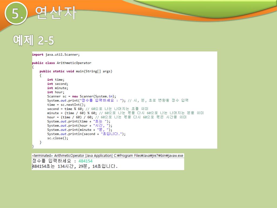The image size is (277, 208).
Task: Click the console header '<terminated> ArithmeticOperator'
Action: coord(58,156)
